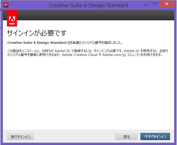The height and width of the screenshot is (145, 177).
Task: Close the Creative Suite 6 installer
Action: pos(167,4)
